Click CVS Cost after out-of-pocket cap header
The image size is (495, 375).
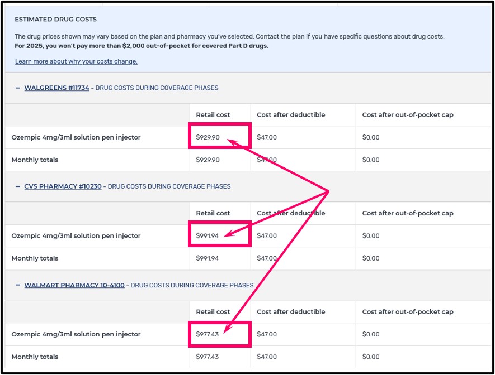click(408, 213)
